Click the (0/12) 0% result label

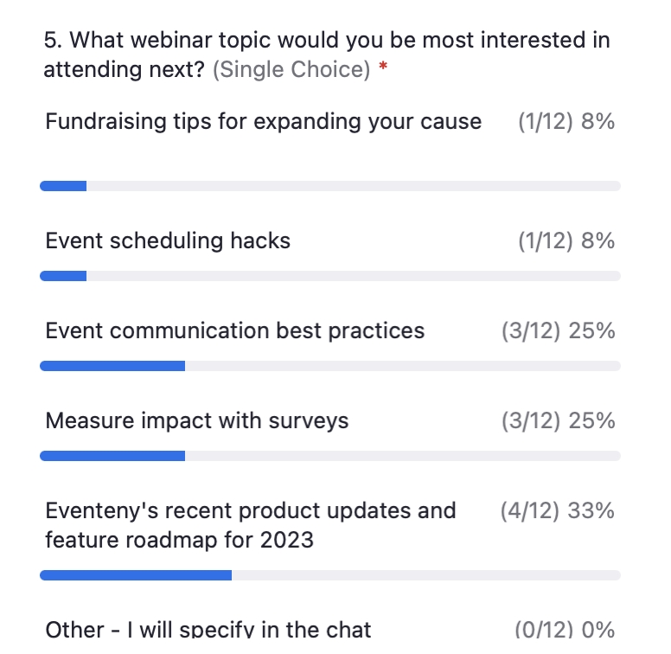[565, 629]
